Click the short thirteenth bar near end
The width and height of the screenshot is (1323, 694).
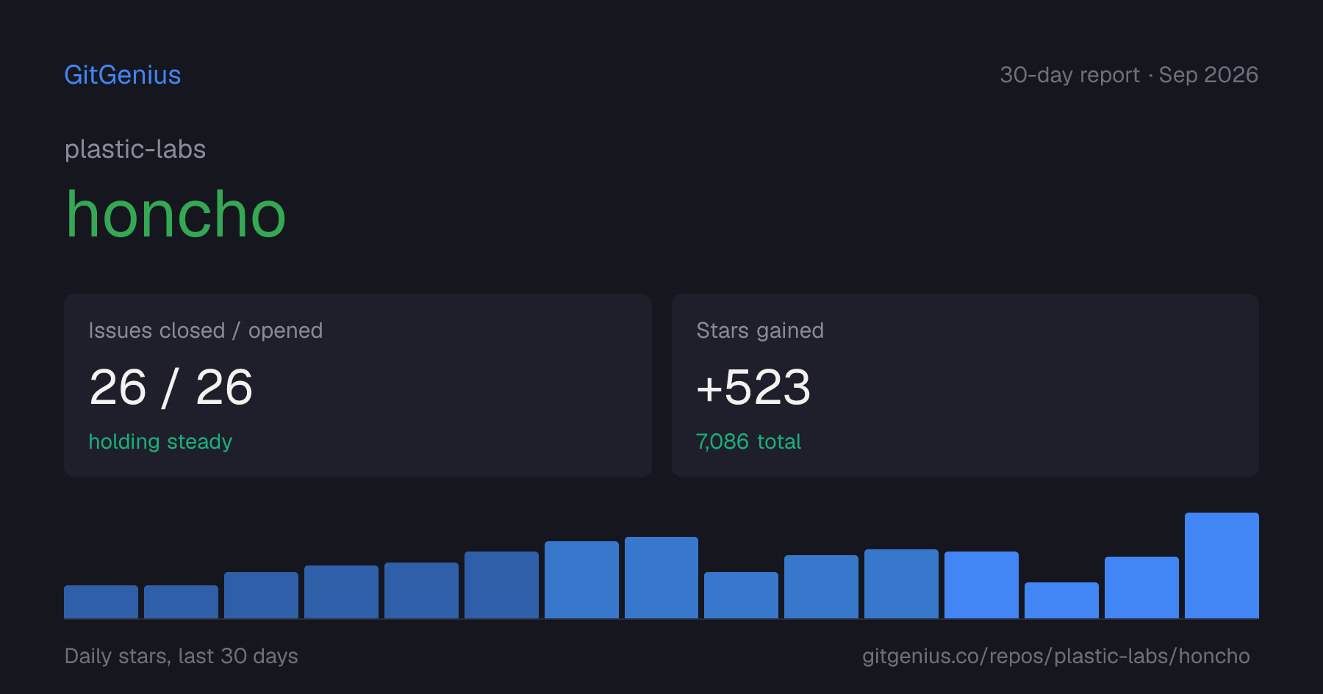click(x=1061, y=600)
